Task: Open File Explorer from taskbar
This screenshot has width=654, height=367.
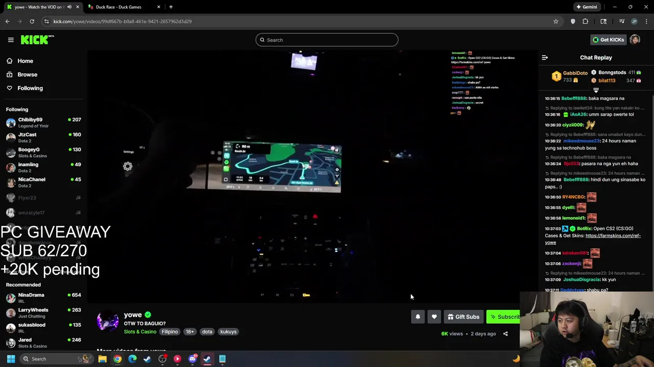Action: pos(102,359)
